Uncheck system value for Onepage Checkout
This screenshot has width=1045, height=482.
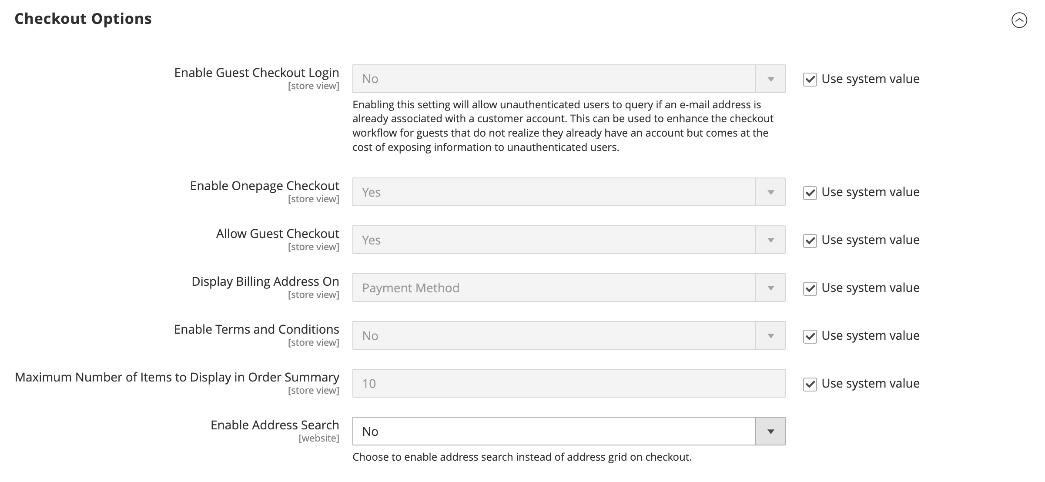(810, 192)
